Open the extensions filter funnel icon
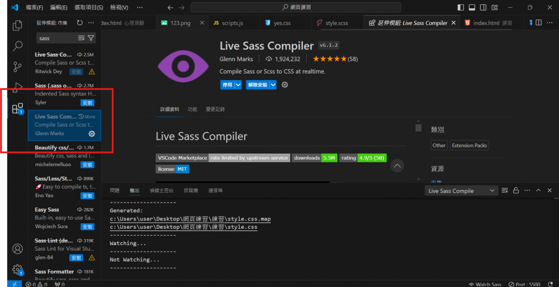Viewport: 559px width, 287px height. (91, 38)
